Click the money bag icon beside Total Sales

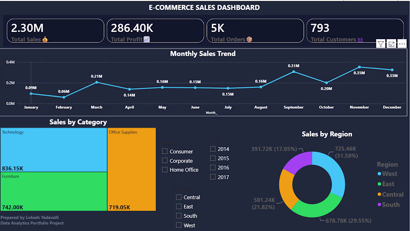(45, 39)
